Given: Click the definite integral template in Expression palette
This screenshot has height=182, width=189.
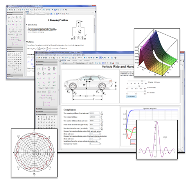Looking at the screenshot, I should point(44,69).
